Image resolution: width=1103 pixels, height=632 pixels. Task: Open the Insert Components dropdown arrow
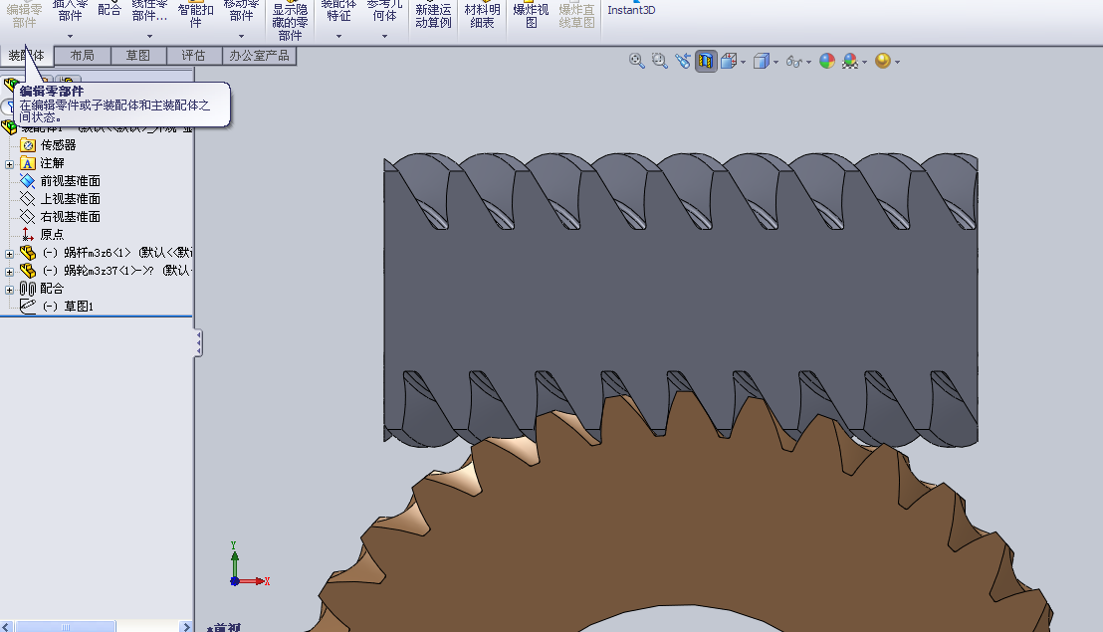(70, 36)
